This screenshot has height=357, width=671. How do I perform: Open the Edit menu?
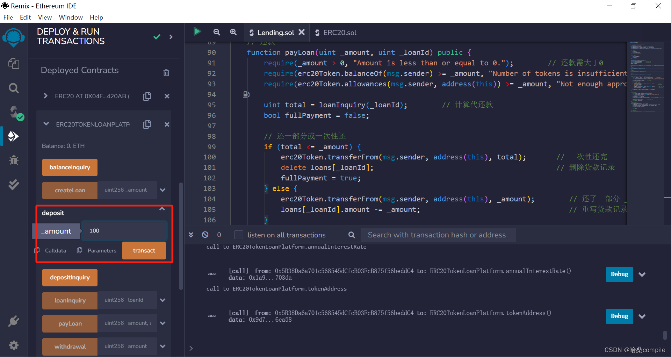[x=25, y=17]
